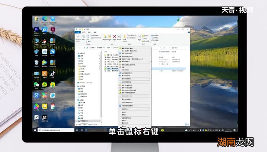Open the Recycle Bin desktop icon
This screenshot has width=267, height=152.
(37, 63)
